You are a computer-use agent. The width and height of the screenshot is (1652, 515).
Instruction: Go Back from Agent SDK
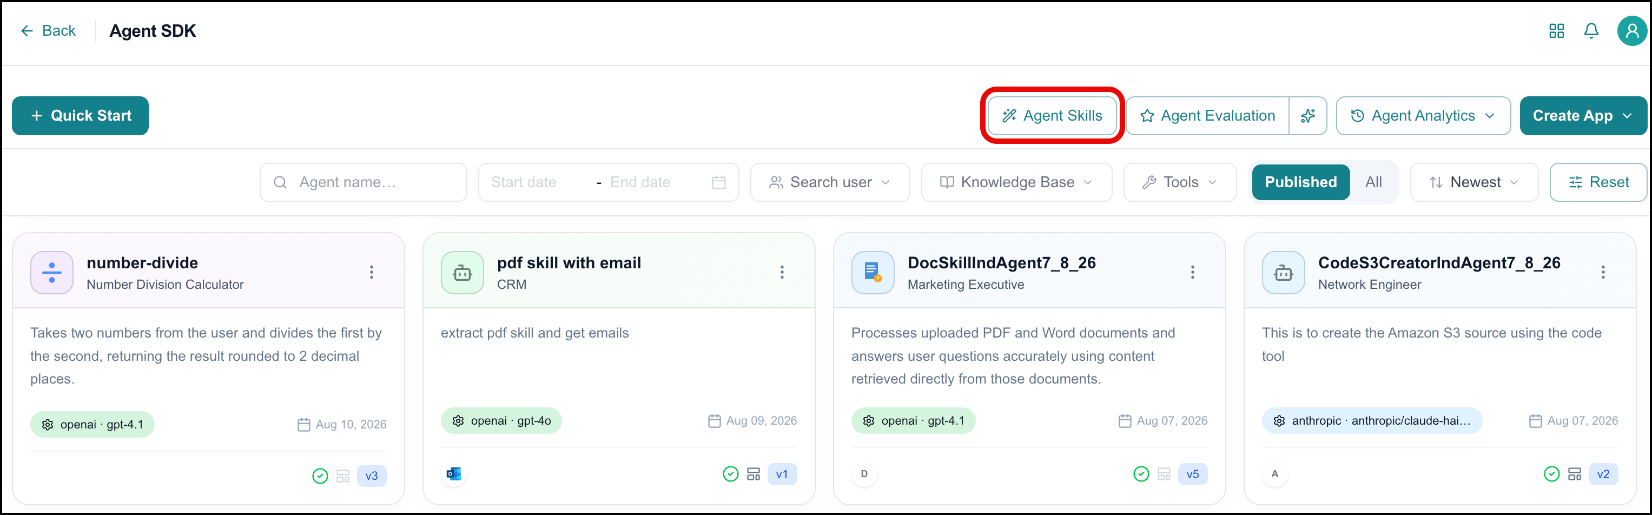coord(48,31)
